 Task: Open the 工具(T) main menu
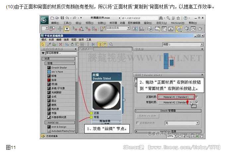pyautogui.click(x=67, y=23)
